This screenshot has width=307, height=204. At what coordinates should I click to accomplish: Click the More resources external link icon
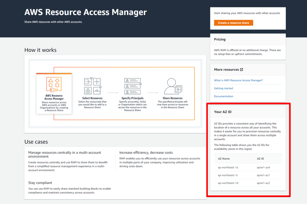click(242, 69)
